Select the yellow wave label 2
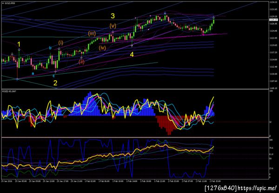Image resolution: width=279 pixels, height=193 pixels. [x=55, y=83]
